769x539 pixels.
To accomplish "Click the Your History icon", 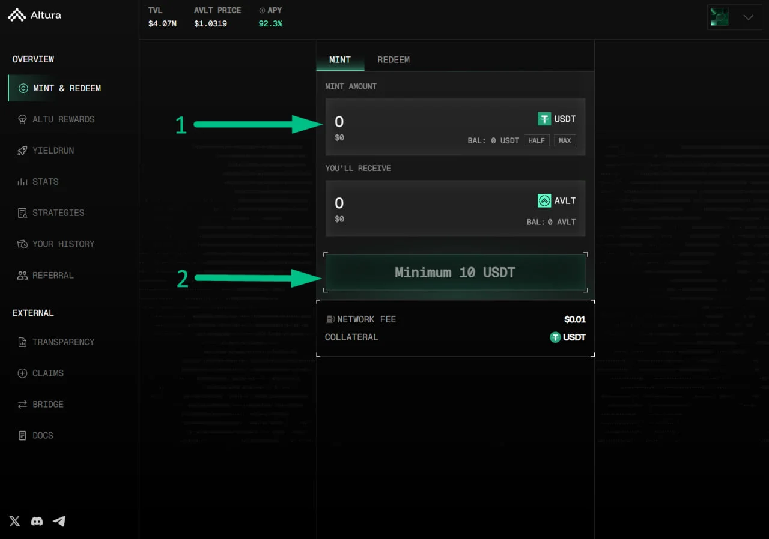I will click(x=23, y=244).
